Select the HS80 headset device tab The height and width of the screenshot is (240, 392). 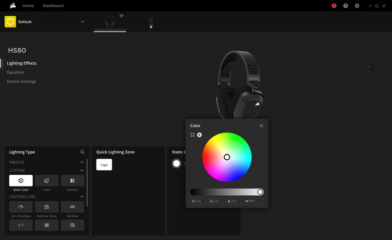[110, 22]
